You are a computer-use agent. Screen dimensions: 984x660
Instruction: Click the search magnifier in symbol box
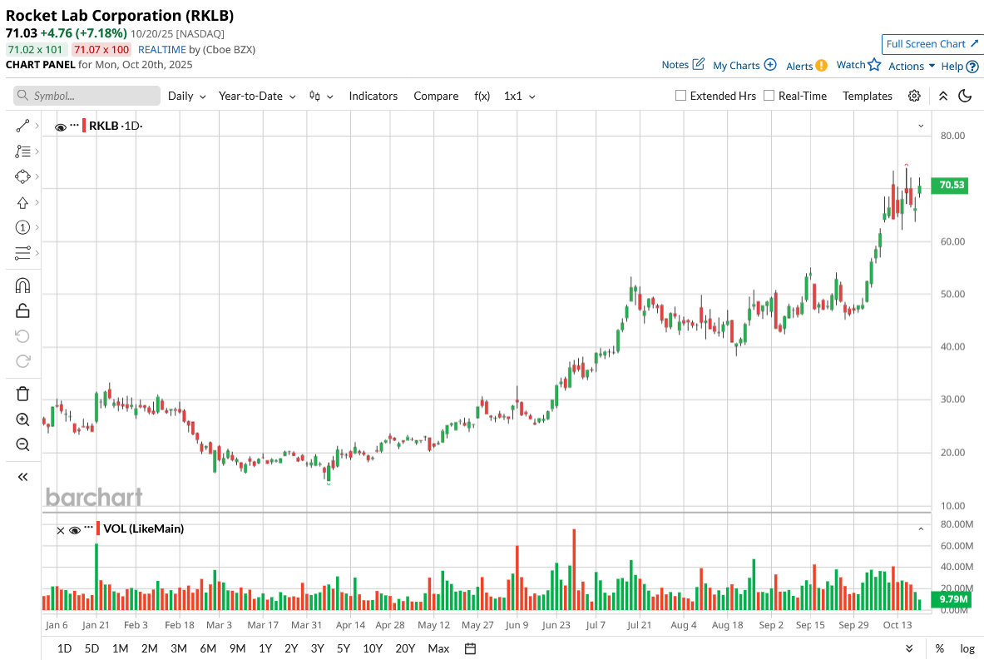pyautogui.click(x=22, y=96)
